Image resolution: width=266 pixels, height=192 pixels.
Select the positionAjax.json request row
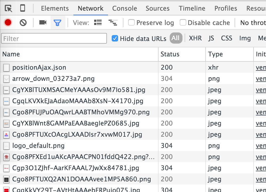(x=39, y=68)
